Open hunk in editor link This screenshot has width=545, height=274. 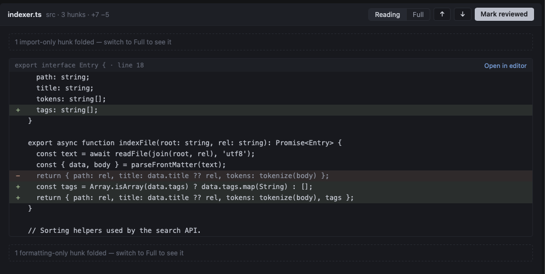click(505, 66)
